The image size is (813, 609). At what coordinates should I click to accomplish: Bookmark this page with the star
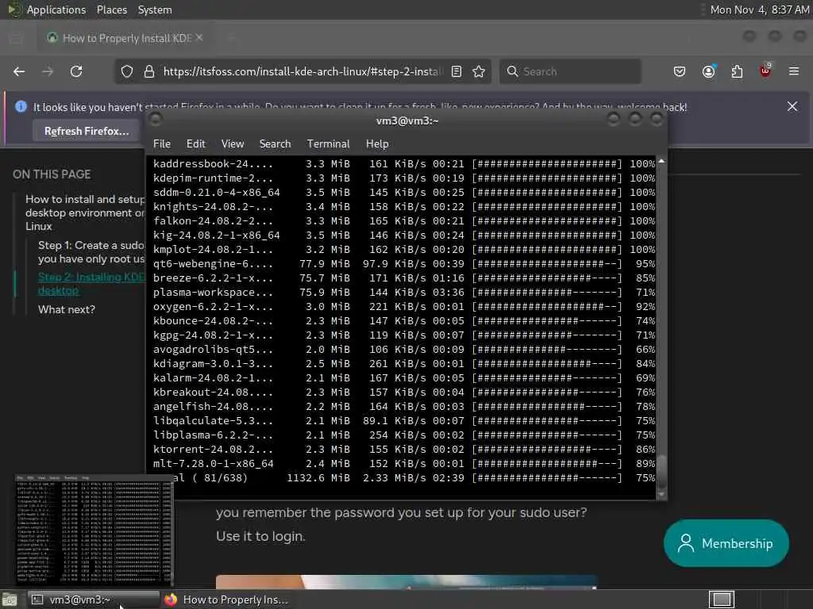point(479,71)
